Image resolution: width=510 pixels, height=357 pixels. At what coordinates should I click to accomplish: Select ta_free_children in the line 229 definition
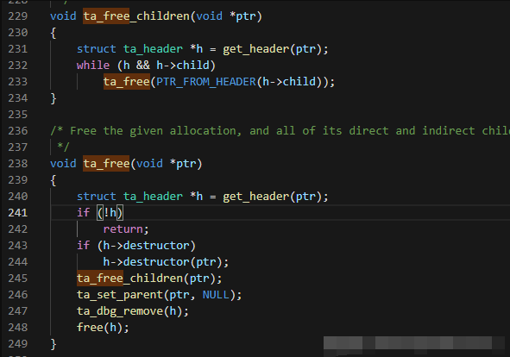coord(136,16)
